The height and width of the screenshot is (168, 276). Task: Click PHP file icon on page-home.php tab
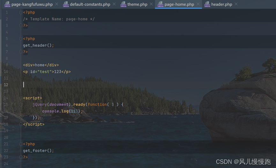[160, 4]
